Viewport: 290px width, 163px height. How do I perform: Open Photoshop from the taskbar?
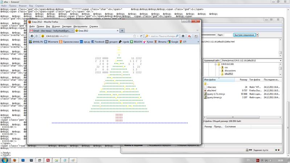(x=23, y=160)
